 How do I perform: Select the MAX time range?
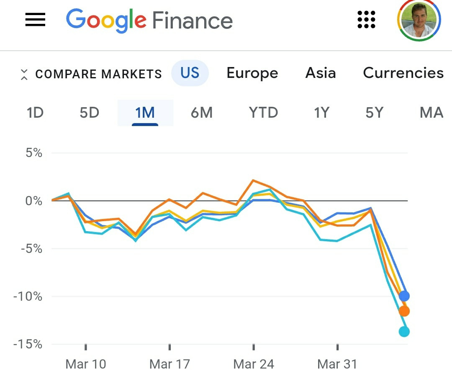[x=431, y=113]
